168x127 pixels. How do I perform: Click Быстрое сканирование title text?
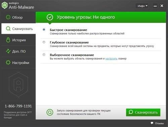pyautogui.click(x=69, y=30)
